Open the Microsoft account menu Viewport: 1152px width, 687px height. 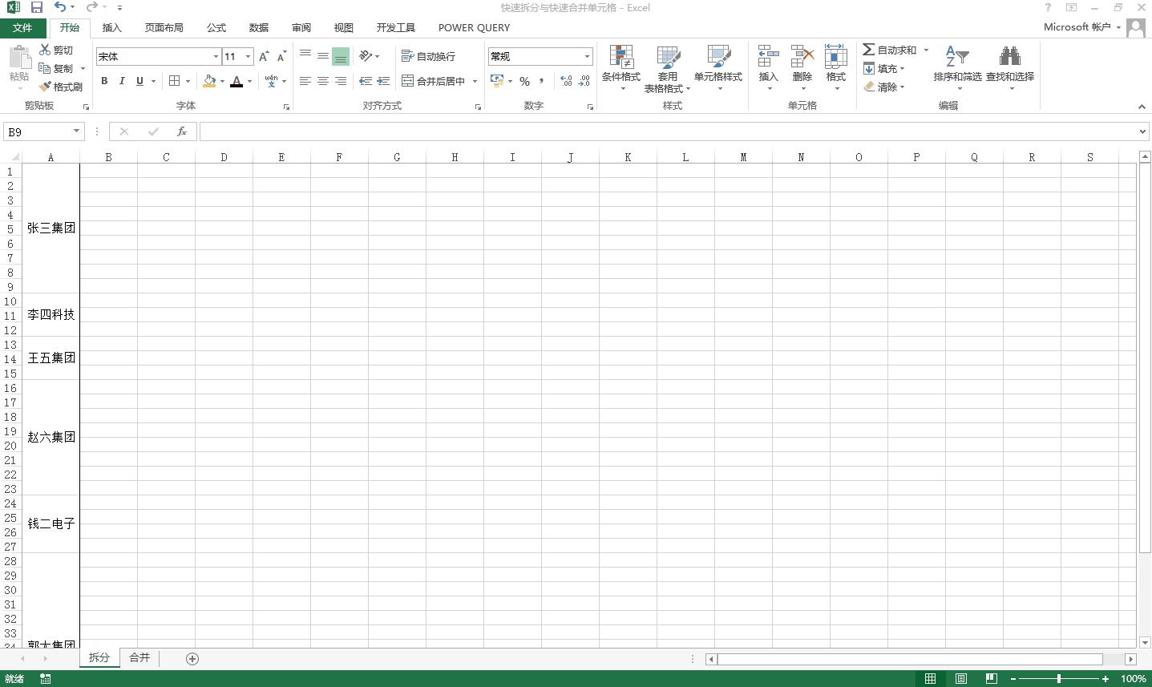1082,27
